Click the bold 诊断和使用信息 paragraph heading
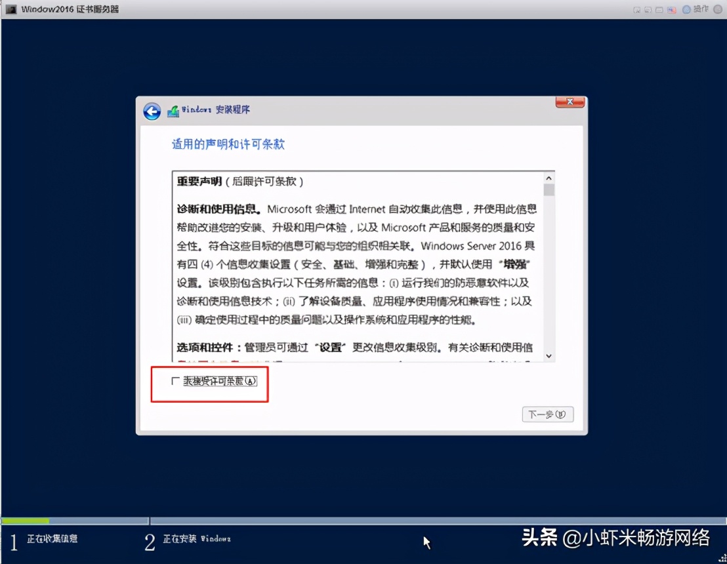Viewport: 727px width, 564px height. pyautogui.click(x=218, y=209)
